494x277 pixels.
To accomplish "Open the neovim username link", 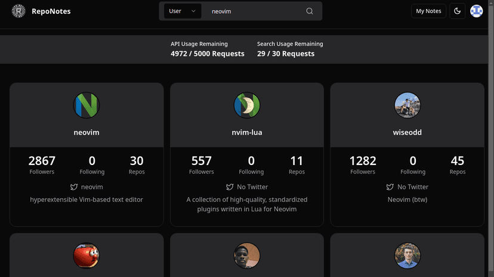I will click(x=87, y=132).
